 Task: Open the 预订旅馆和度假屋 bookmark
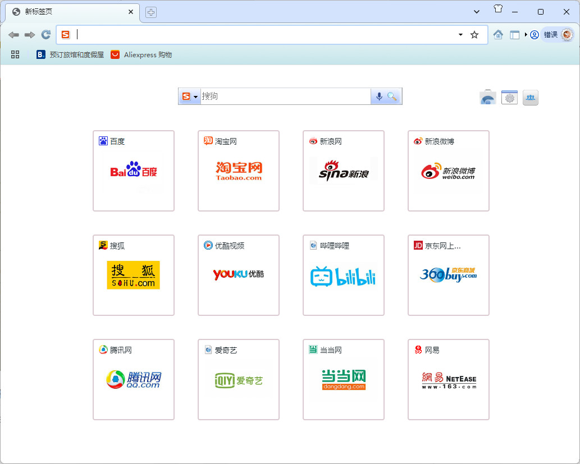pyautogui.click(x=70, y=55)
